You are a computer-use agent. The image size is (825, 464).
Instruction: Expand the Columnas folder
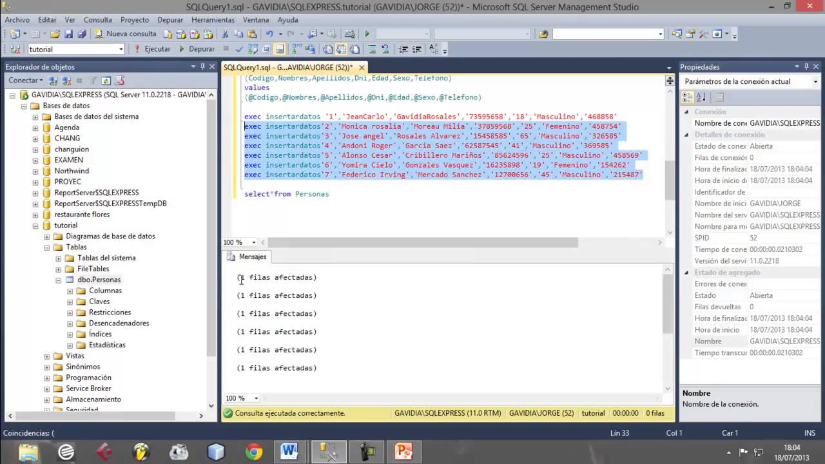(x=70, y=291)
